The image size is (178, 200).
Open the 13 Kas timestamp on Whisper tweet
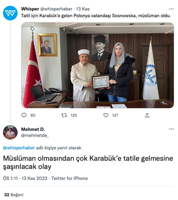coord(83,9)
